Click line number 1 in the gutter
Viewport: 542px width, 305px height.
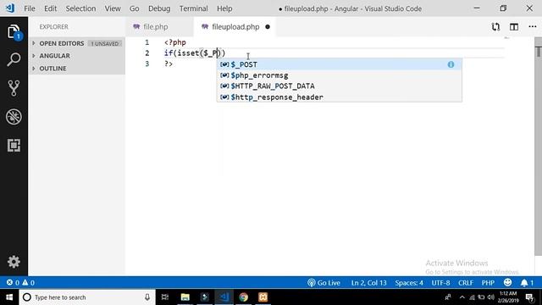(147, 42)
